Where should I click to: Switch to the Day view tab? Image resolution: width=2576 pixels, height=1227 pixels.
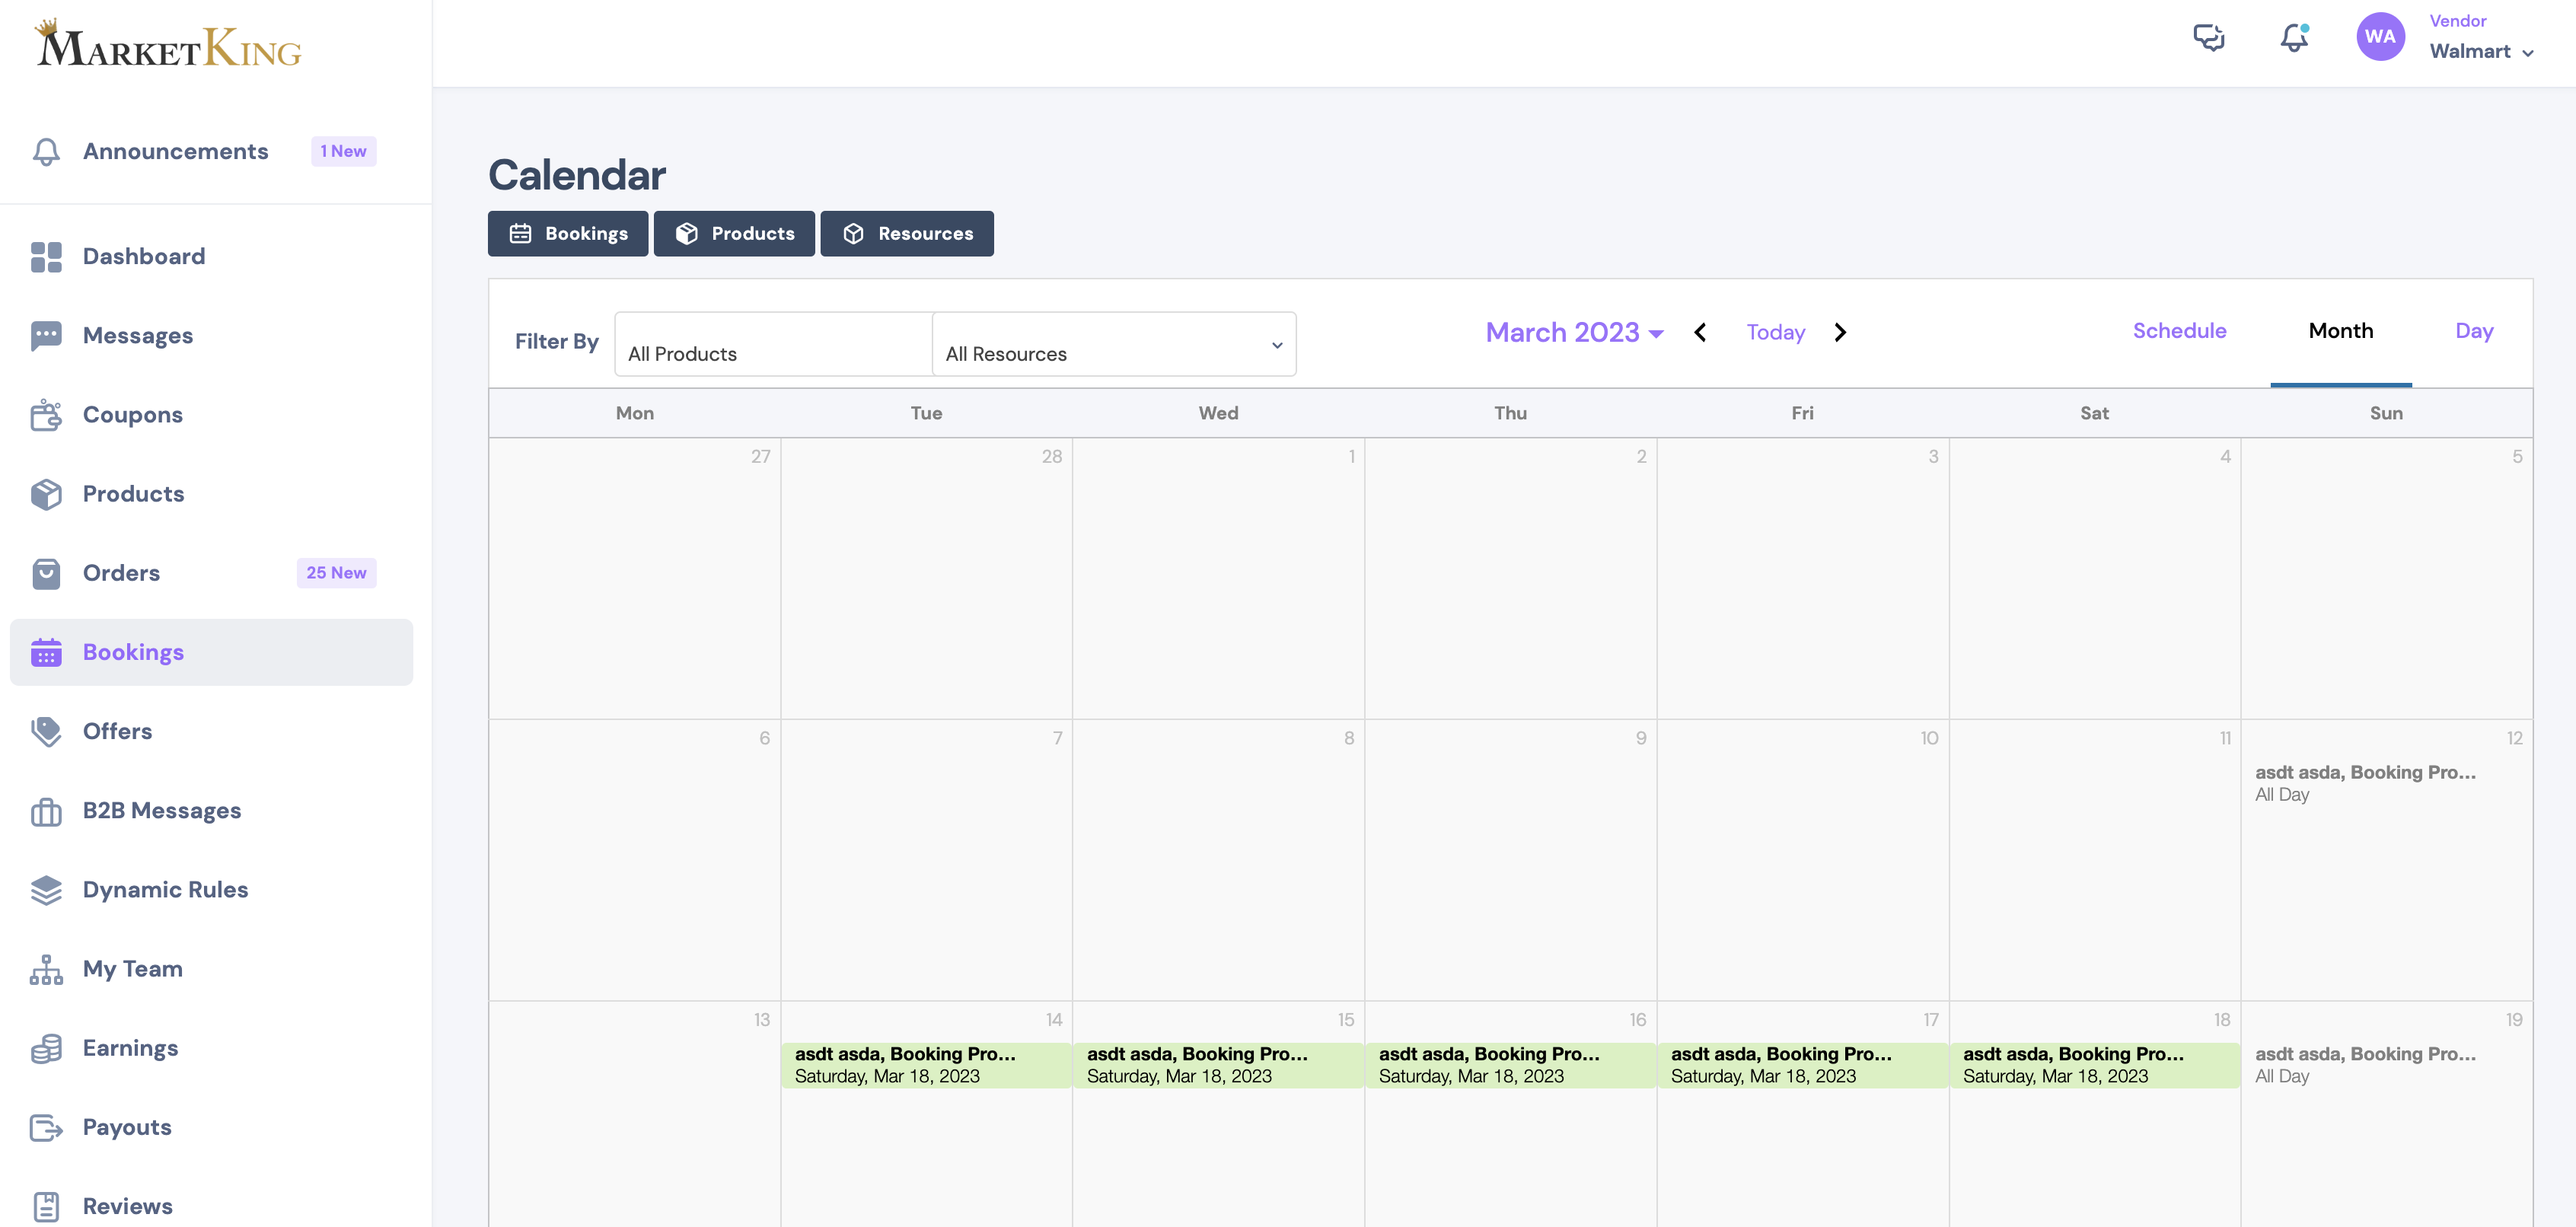[x=2473, y=331]
